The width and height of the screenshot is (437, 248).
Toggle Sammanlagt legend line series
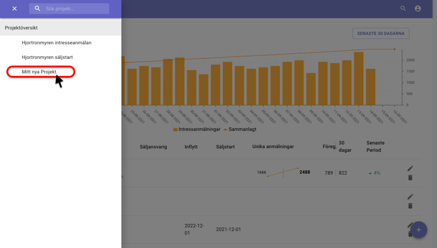[x=240, y=129]
